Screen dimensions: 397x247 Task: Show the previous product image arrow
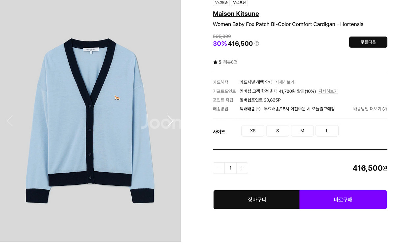tap(10, 121)
